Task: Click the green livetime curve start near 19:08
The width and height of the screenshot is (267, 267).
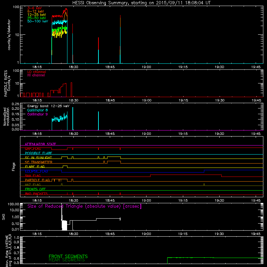Action: tap(168, 261)
